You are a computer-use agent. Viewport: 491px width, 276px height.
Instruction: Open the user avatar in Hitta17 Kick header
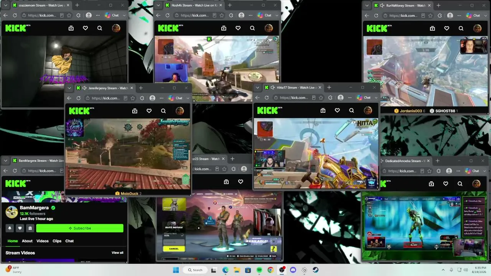click(368, 110)
